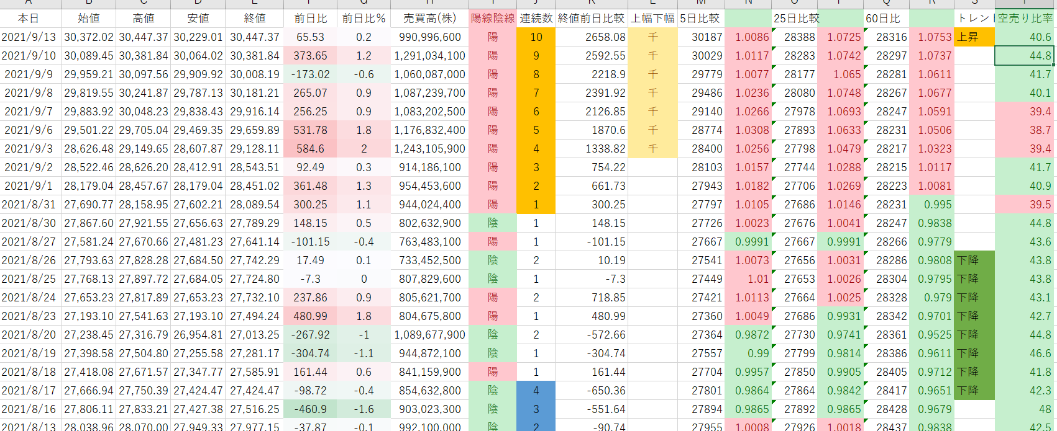Screen dimensions: 1057x431
Task: Select the short-selling ratio 38.7
Action: pos(1026,130)
